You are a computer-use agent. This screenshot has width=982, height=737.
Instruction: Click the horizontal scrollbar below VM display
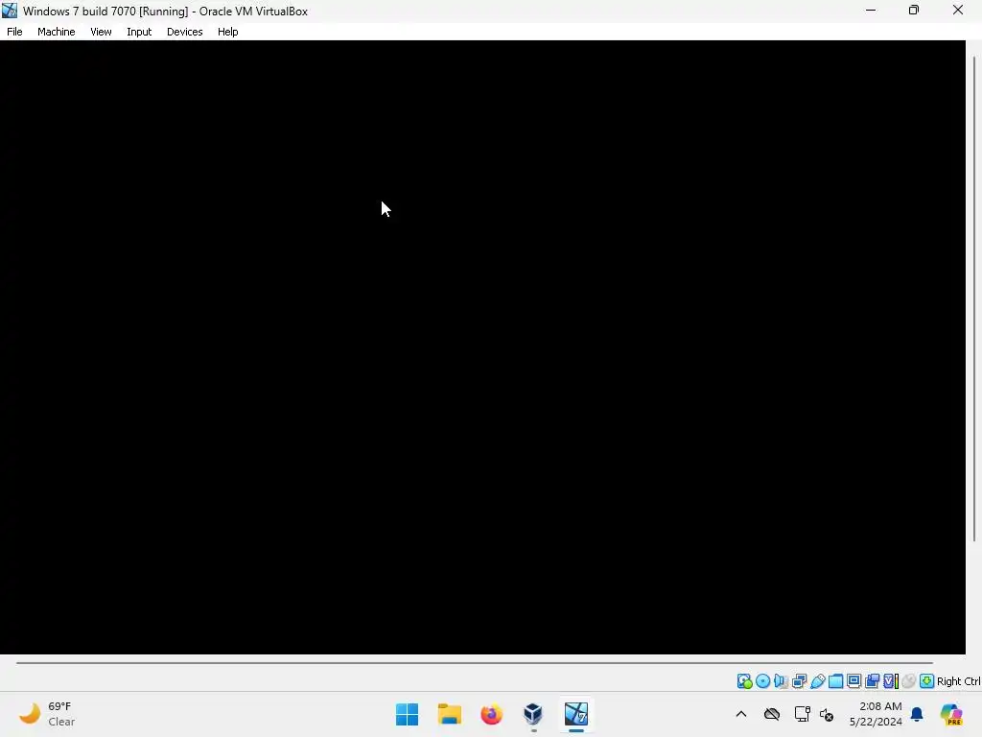click(475, 662)
